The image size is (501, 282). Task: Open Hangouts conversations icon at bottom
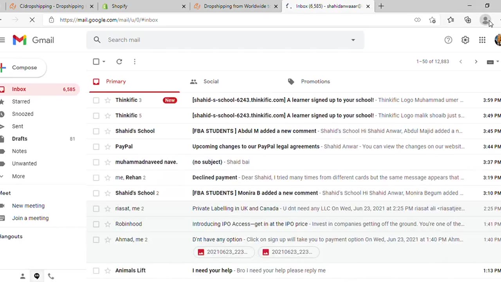point(37,277)
